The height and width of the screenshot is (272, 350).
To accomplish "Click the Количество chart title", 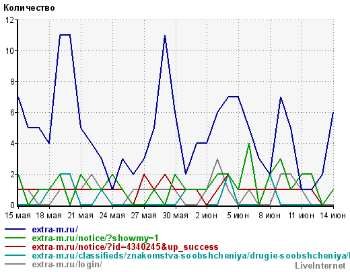I will tap(29, 8).
